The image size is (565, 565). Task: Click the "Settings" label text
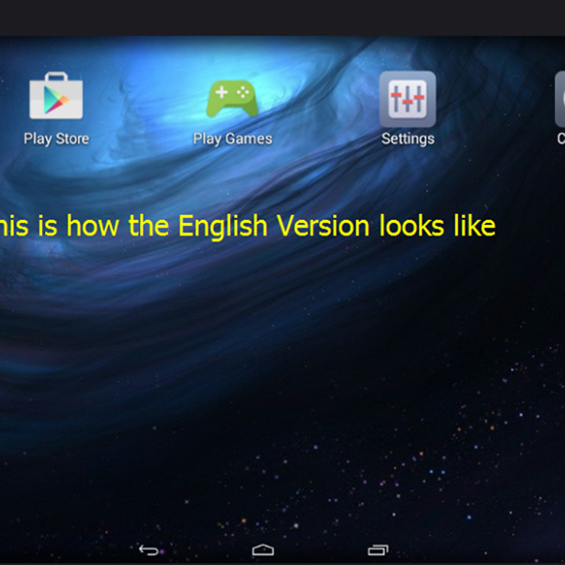[x=408, y=139]
